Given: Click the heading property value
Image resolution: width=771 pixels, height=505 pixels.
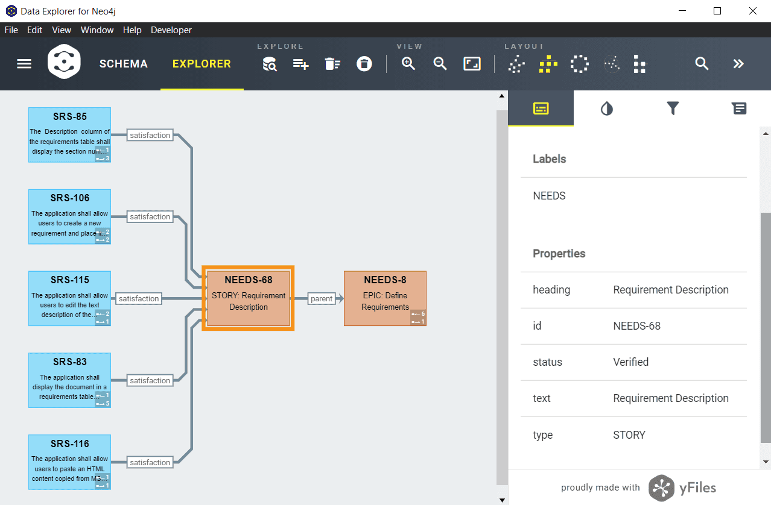Looking at the screenshot, I should tap(671, 290).
